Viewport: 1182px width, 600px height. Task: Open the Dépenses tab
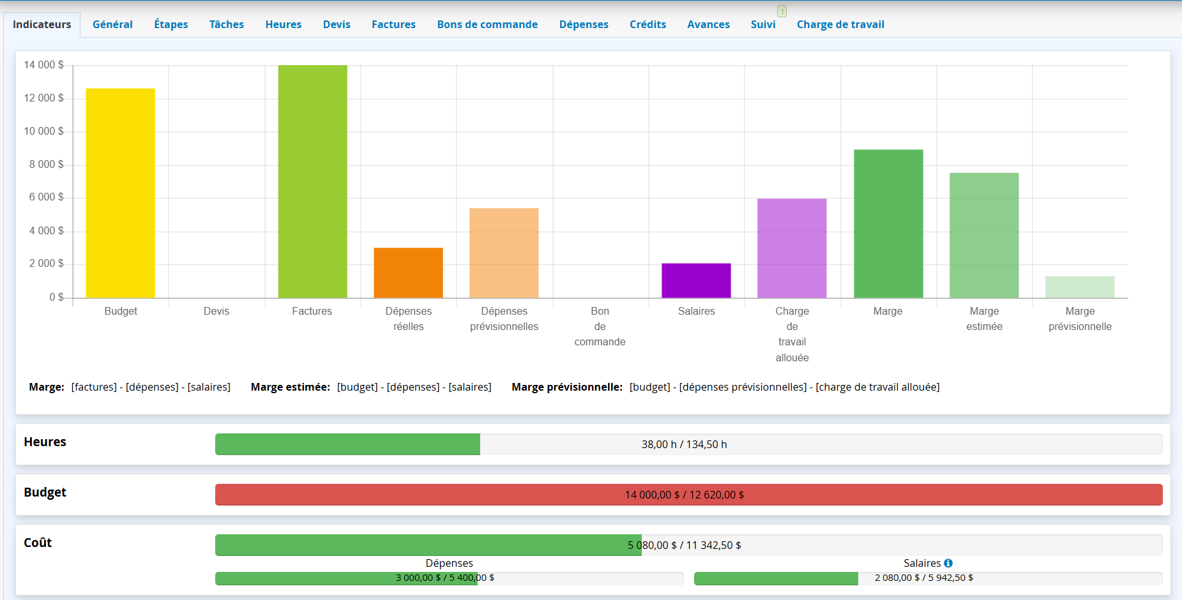(584, 24)
